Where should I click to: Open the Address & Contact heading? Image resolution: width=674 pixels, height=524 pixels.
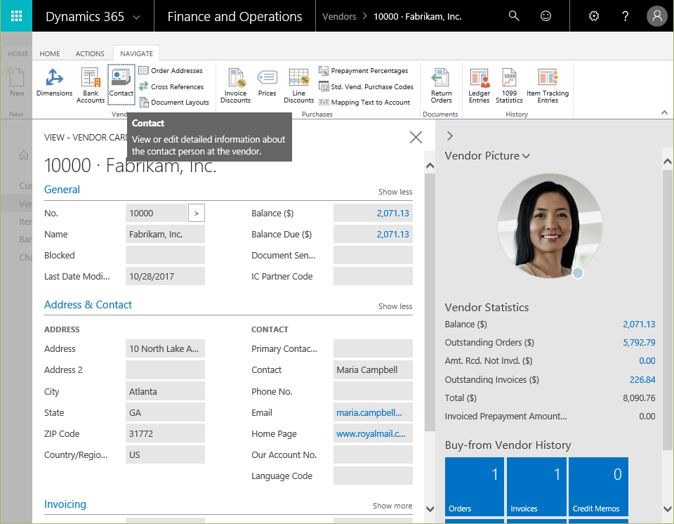click(88, 305)
